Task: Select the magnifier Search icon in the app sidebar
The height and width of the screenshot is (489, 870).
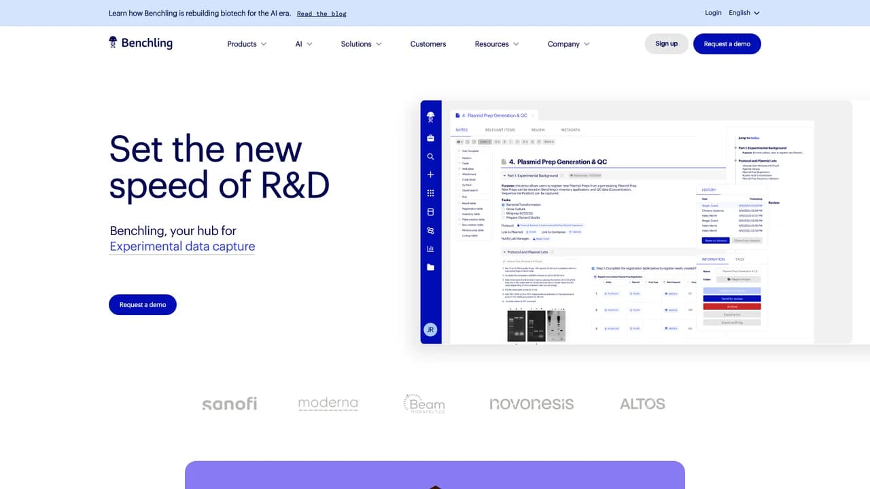Action: [430, 156]
